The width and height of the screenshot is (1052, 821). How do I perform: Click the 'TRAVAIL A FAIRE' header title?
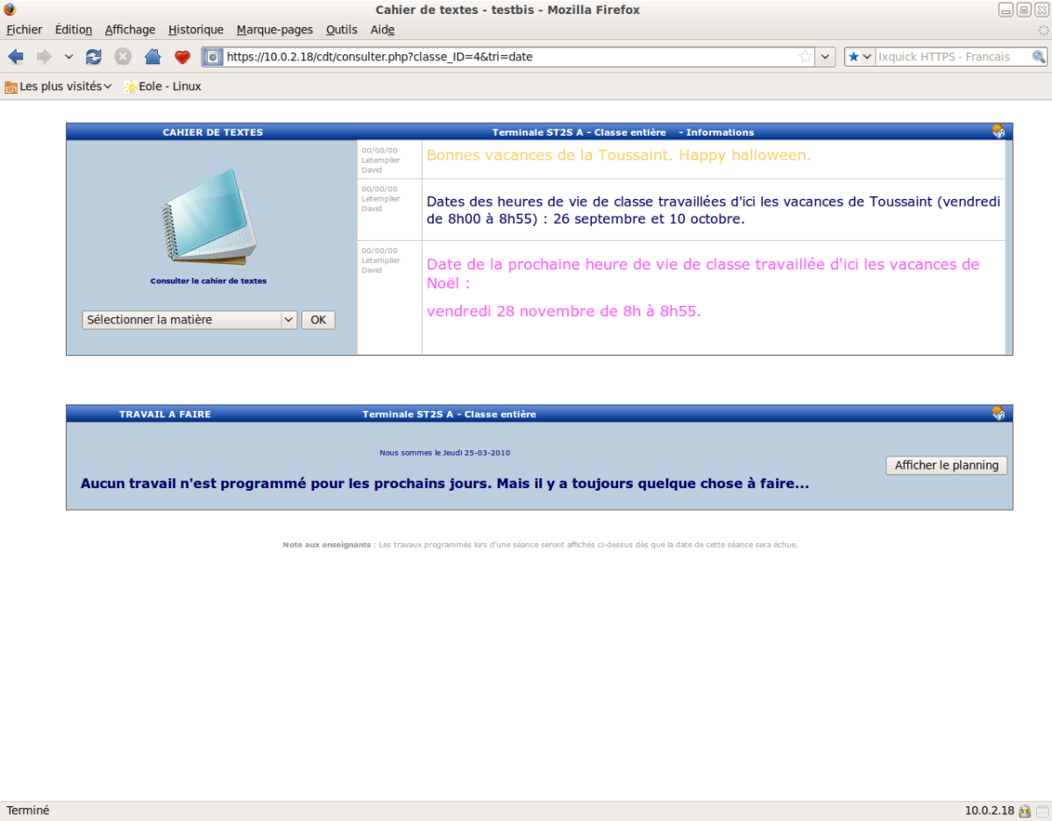point(165,414)
